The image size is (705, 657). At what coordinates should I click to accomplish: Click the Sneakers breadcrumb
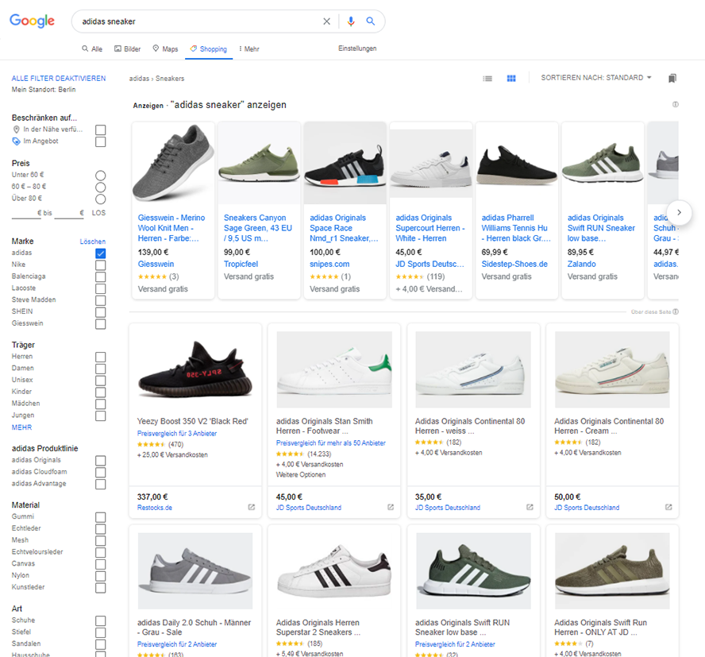170,79
